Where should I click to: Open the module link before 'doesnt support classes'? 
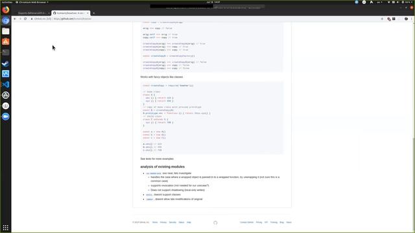coord(149,195)
